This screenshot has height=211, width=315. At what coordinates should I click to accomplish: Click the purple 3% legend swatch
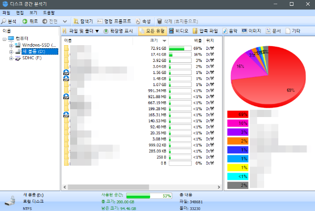pos(238,132)
